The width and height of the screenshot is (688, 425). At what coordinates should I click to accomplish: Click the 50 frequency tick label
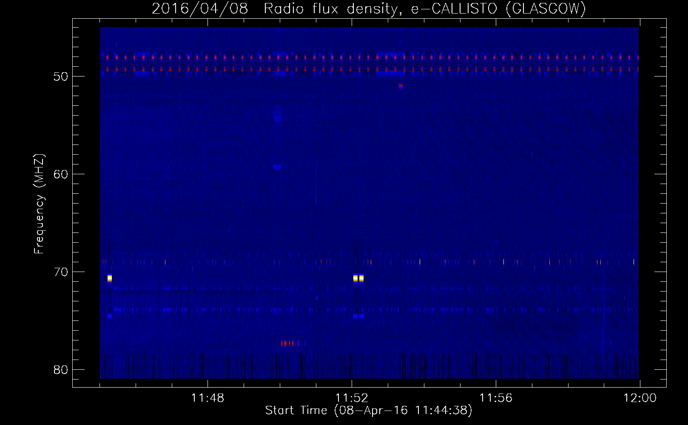(61, 76)
